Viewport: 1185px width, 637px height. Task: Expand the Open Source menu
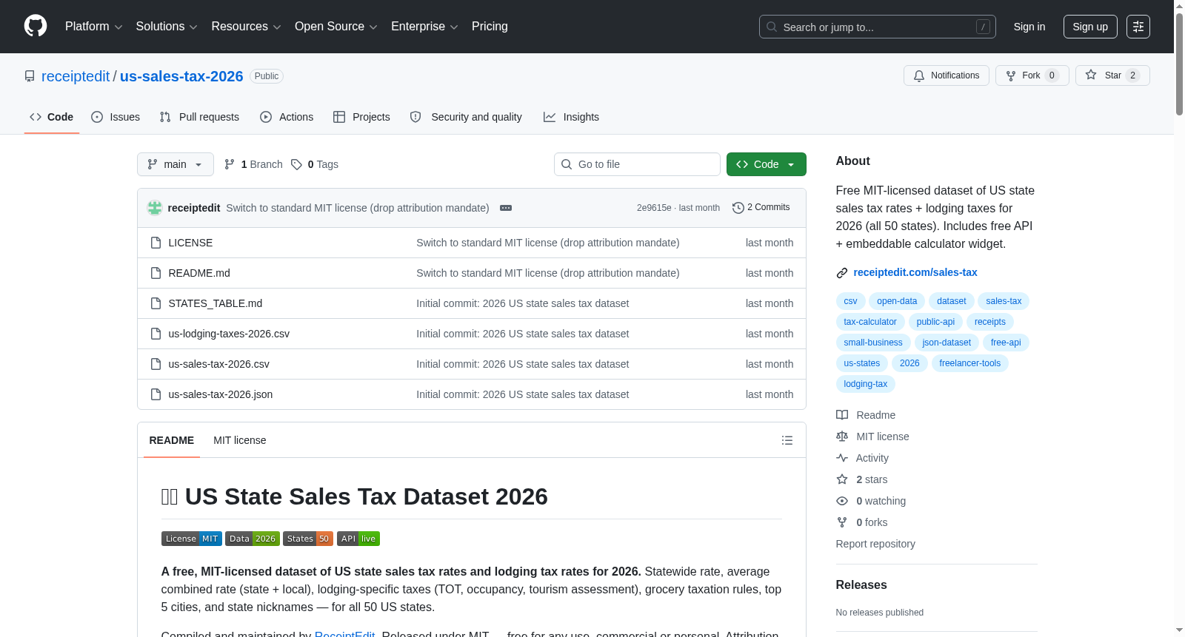(x=336, y=27)
